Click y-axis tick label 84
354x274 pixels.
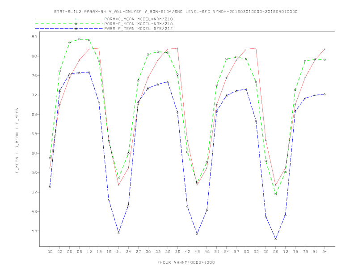tap(34, 37)
